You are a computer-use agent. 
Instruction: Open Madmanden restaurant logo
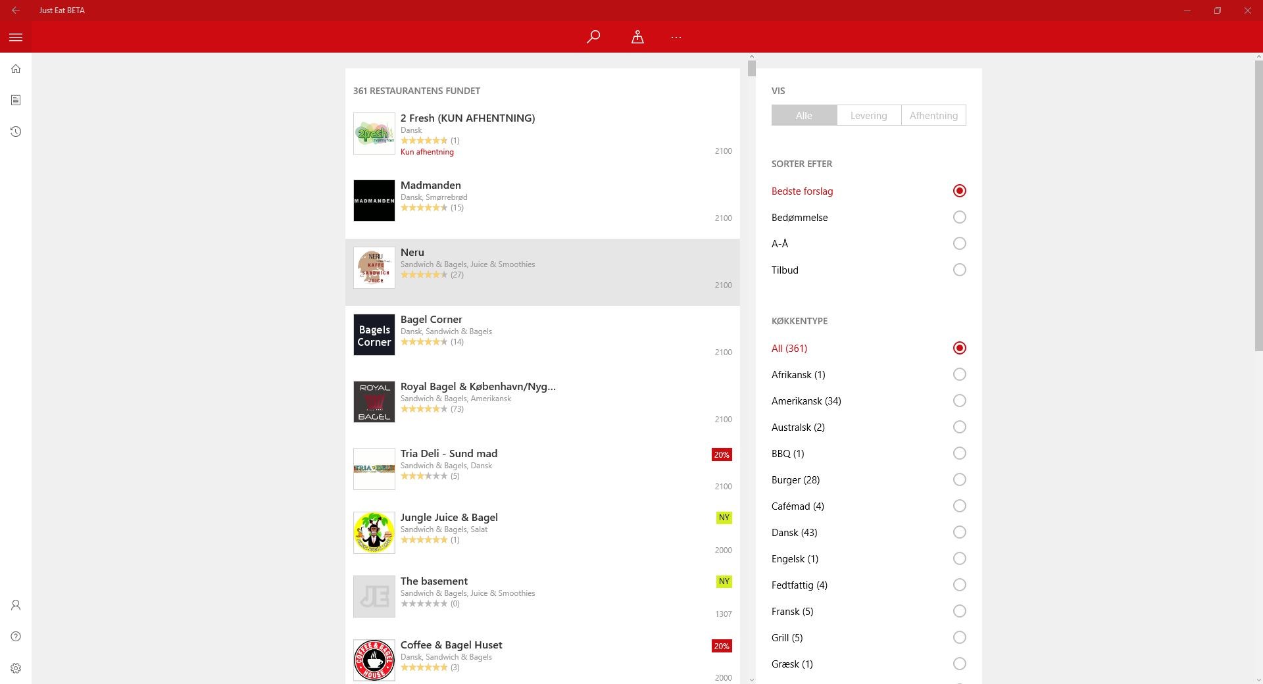pos(374,201)
